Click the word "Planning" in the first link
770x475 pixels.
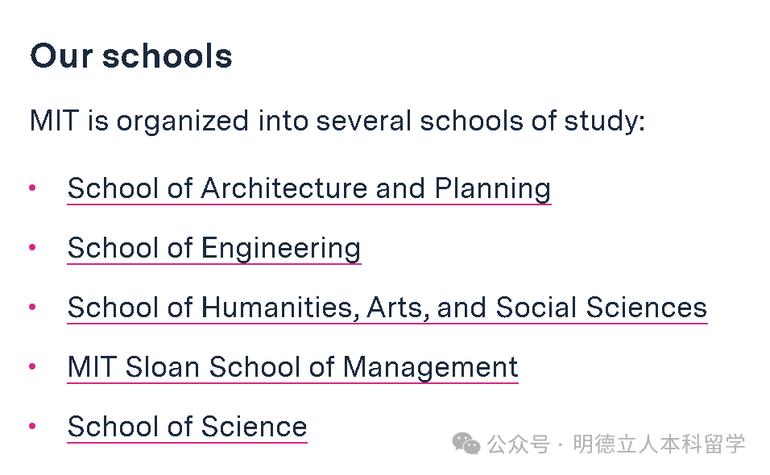pyautogui.click(x=492, y=188)
